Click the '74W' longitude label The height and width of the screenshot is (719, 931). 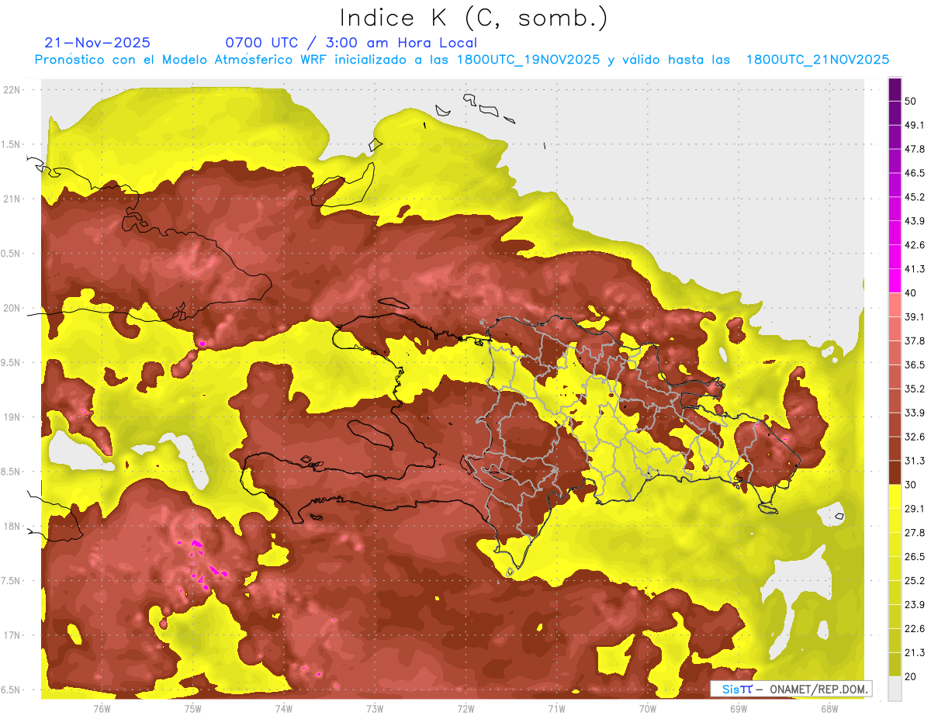click(x=283, y=709)
